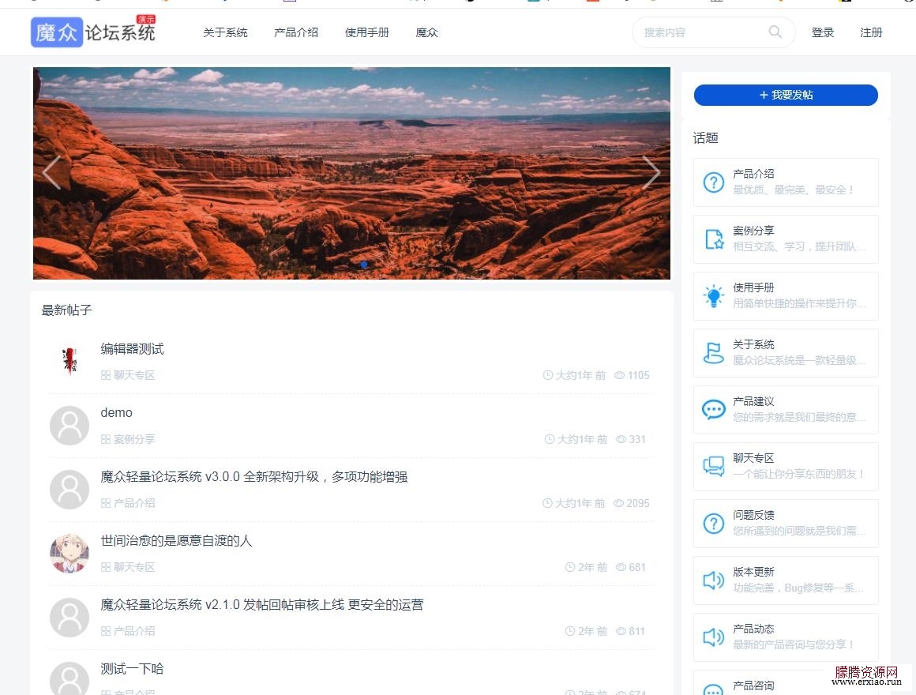Click 案例分享 tag under demo post
The height and width of the screenshot is (695, 916).
point(128,439)
